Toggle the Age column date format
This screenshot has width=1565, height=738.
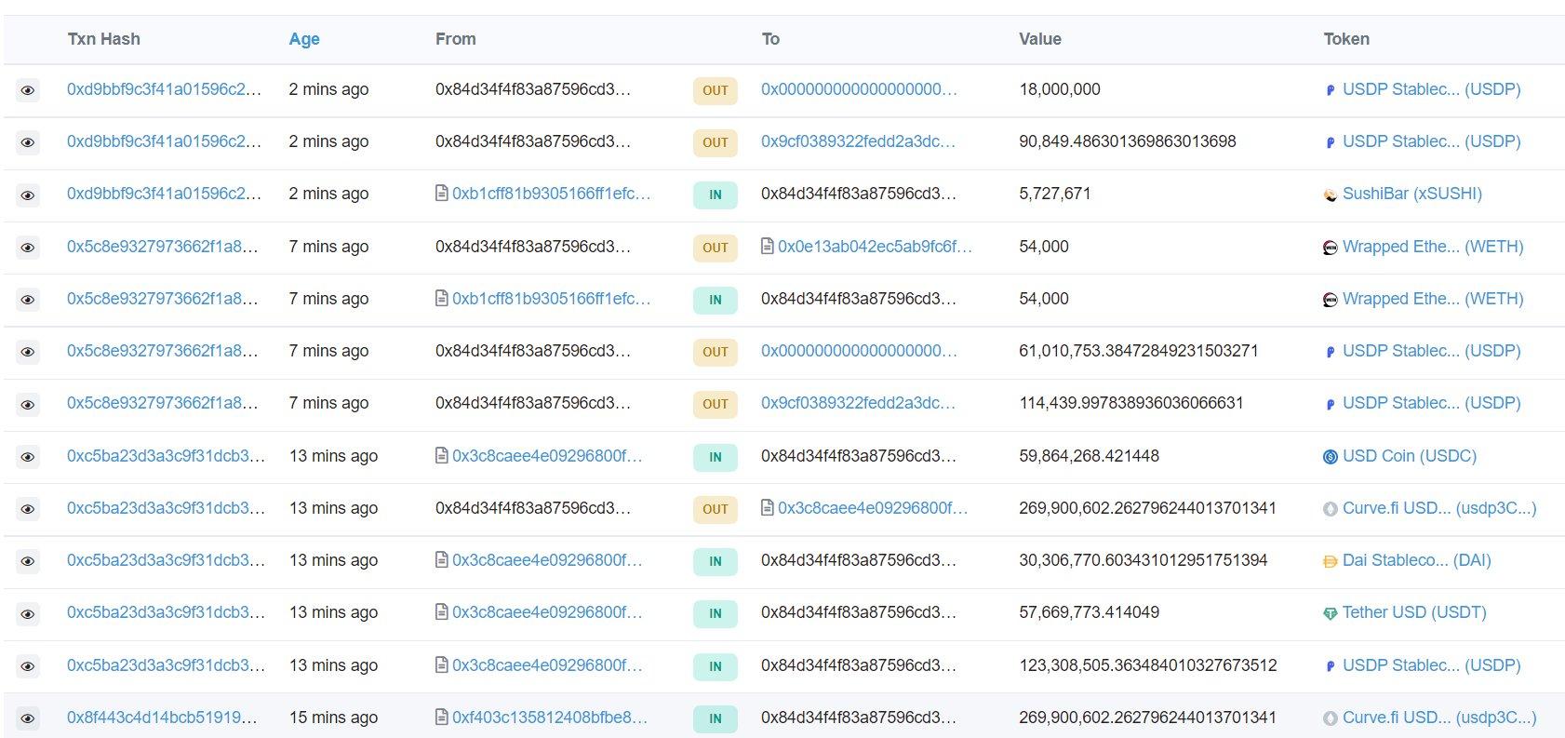coord(304,39)
